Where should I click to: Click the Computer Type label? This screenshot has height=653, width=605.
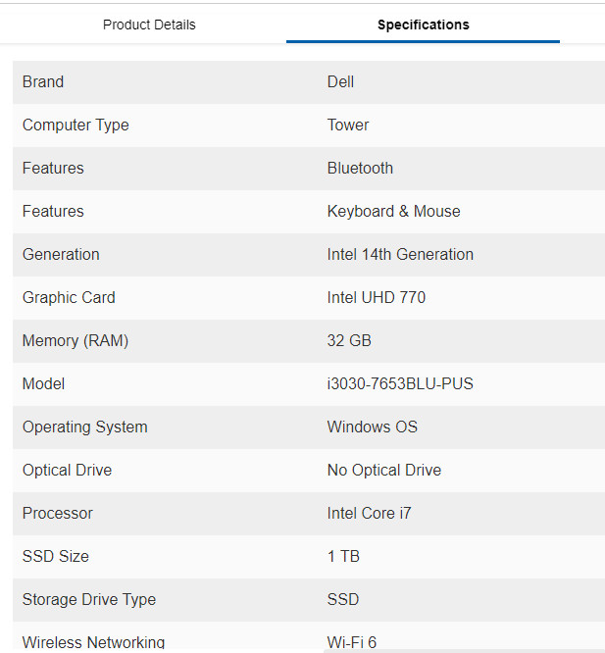pyautogui.click(x=76, y=126)
